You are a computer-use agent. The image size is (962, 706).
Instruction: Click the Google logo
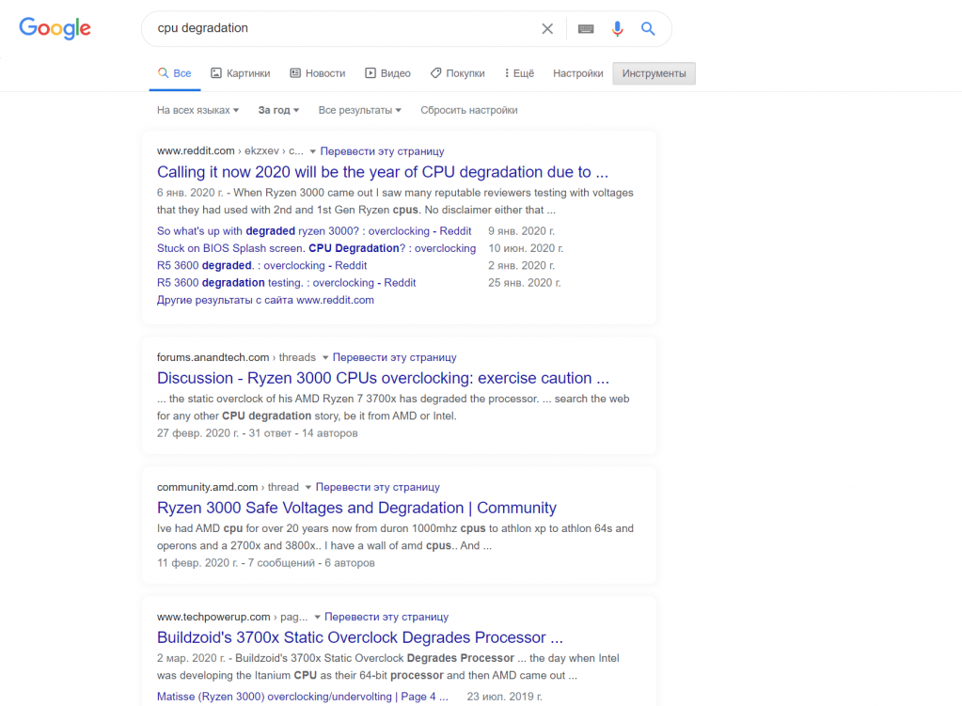click(55, 28)
